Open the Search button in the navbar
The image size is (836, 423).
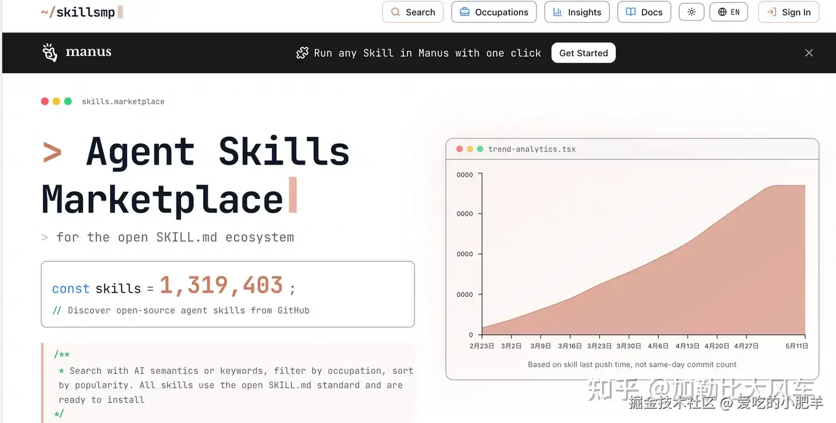[x=413, y=12]
